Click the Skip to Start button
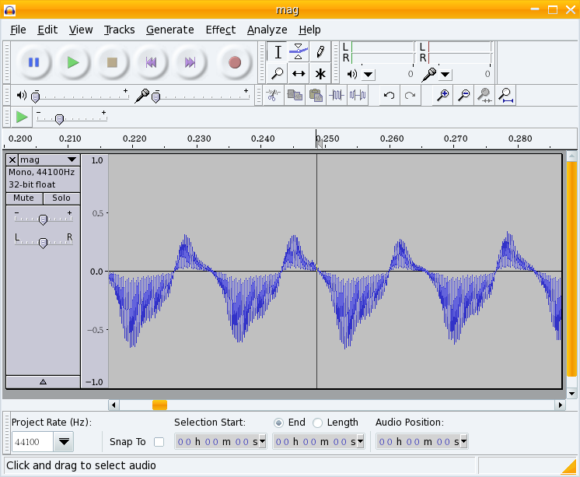 pyautogui.click(x=152, y=62)
